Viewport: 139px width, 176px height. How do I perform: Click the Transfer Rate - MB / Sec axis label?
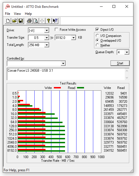coord(58,161)
